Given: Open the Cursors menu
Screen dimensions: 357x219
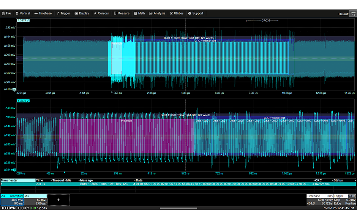Looking at the screenshot, I should [x=101, y=13].
